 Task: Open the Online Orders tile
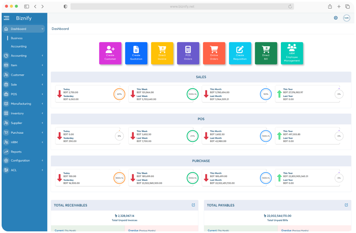(214, 53)
